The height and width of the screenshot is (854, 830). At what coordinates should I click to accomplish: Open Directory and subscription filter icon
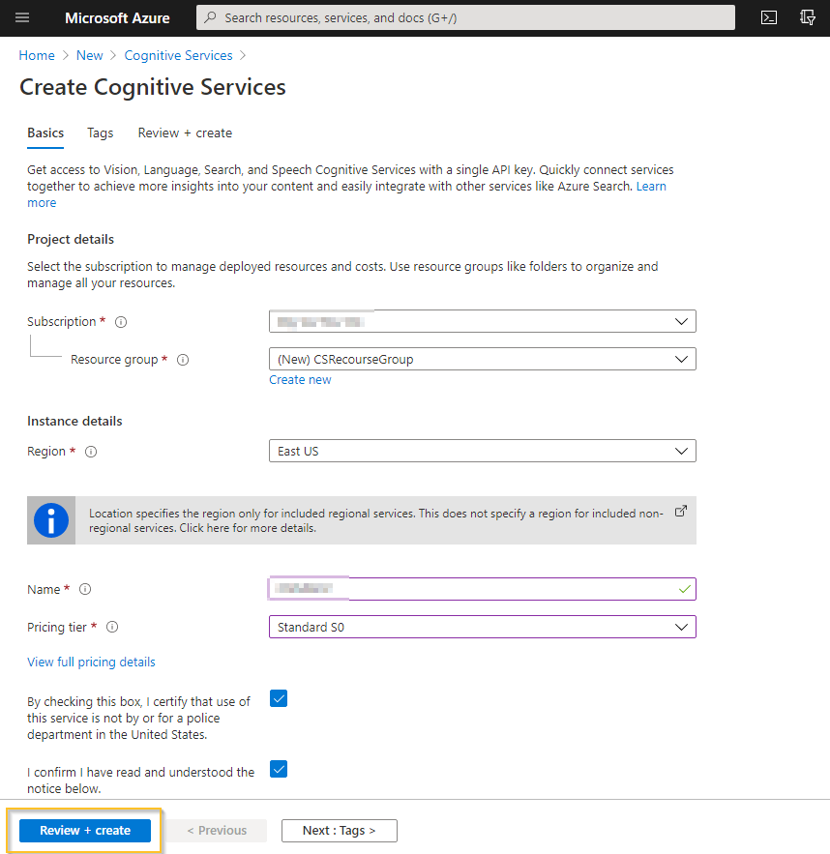click(x=807, y=18)
